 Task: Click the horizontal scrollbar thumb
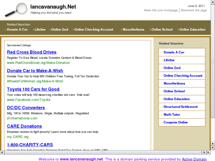(103, 152)
